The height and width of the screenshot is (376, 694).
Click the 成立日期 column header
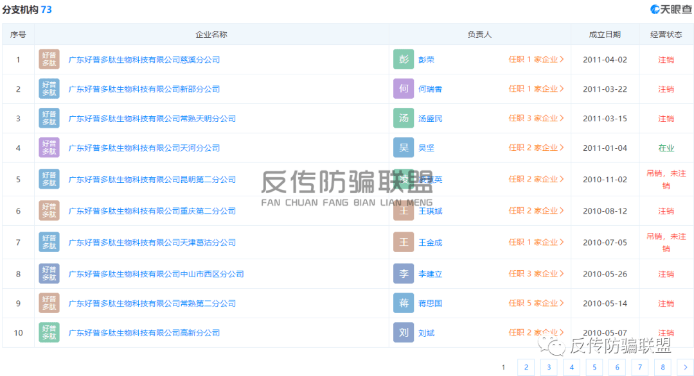tap(605, 35)
